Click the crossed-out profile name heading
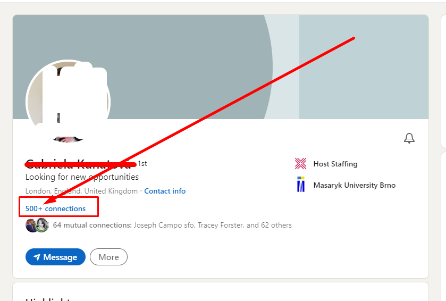Viewport: 446px width, 301px height. tap(79, 164)
